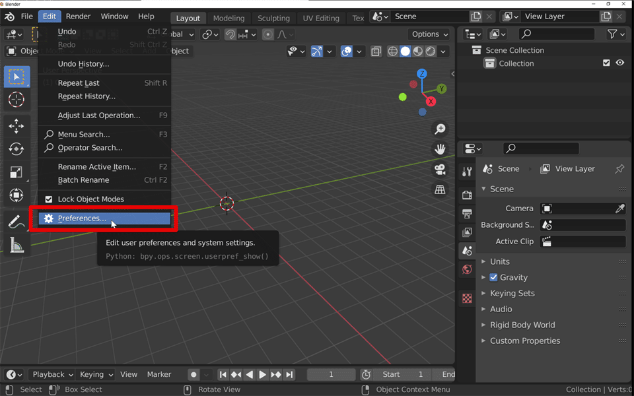The image size is (634, 396).
Task: Switch perspective/orthographic grid icon
Action: 440,189
